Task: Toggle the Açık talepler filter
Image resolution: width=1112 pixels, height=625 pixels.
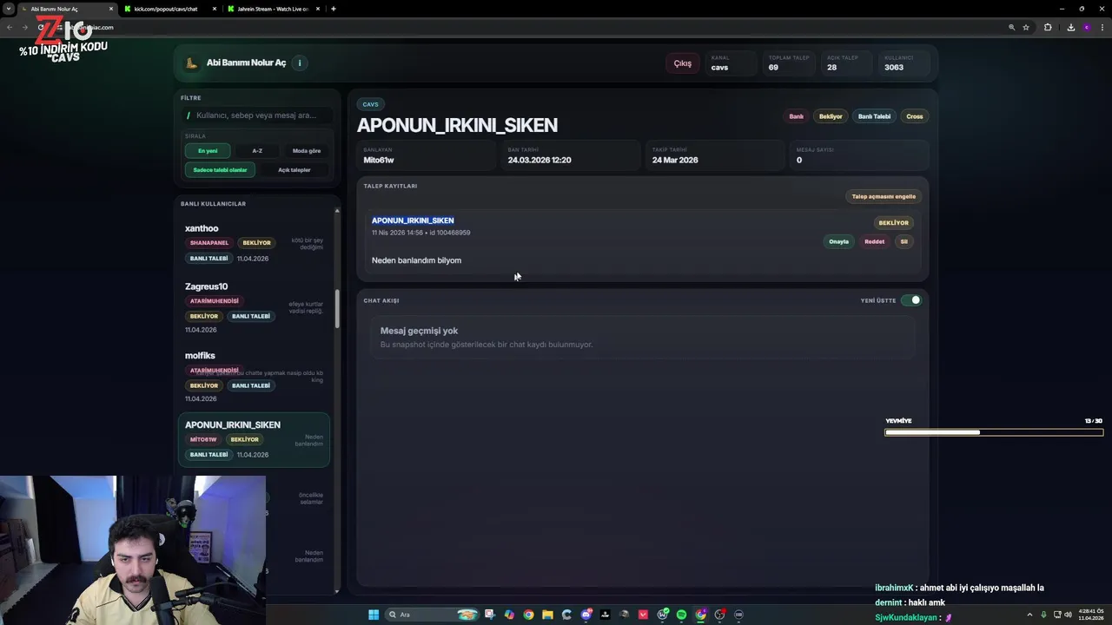Action: pos(294,170)
